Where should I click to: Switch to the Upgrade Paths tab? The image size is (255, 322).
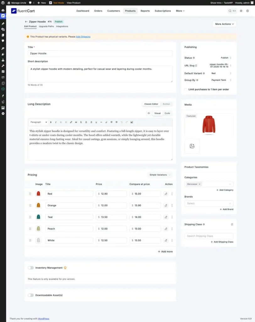click(46, 26)
